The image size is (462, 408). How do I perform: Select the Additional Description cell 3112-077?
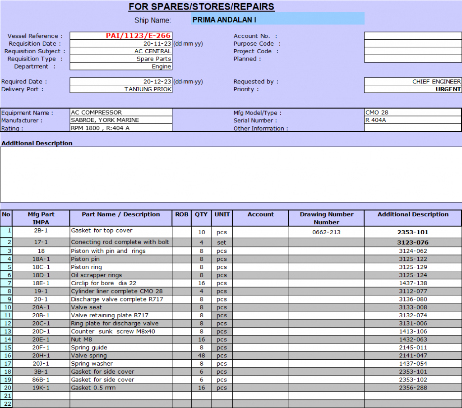(x=412, y=291)
